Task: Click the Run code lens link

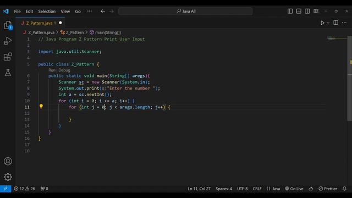Action: coord(52,70)
